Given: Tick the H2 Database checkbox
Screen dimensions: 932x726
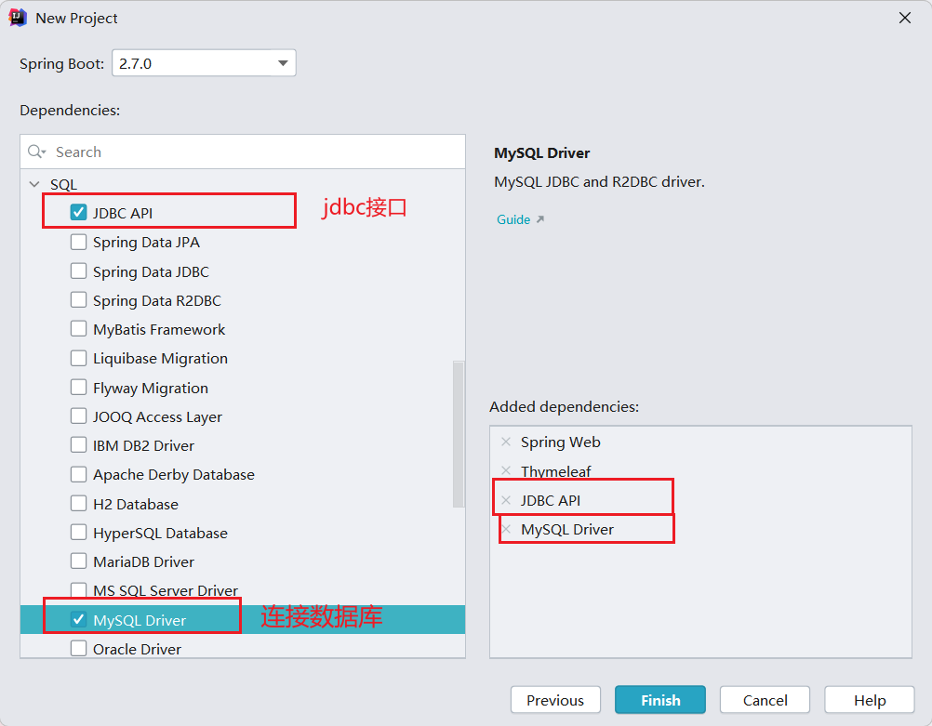Looking at the screenshot, I should pos(78,503).
